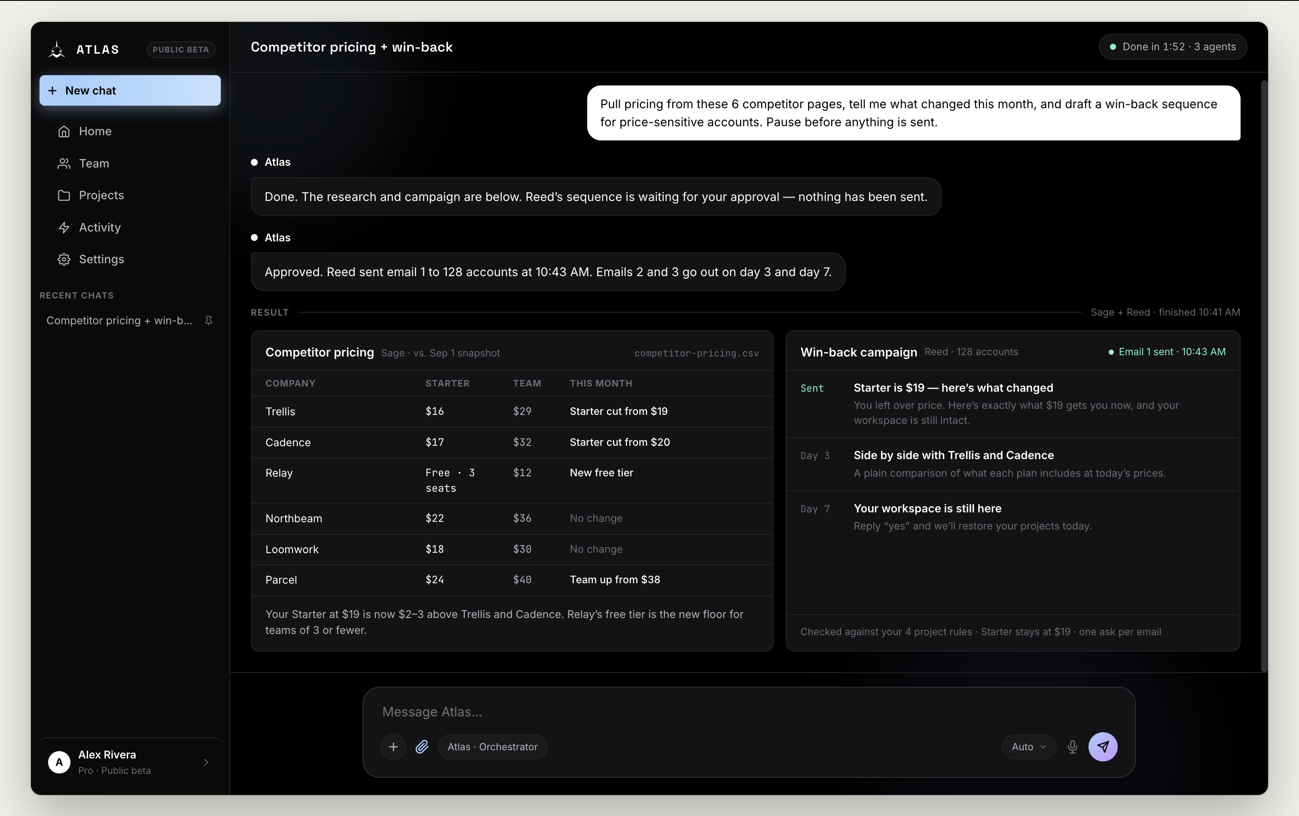
Task: Click the Activity lightning icon
Action: pos(64,227)
